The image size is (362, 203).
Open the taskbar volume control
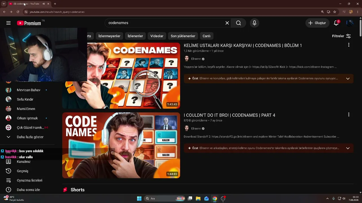tap(344, 198)
